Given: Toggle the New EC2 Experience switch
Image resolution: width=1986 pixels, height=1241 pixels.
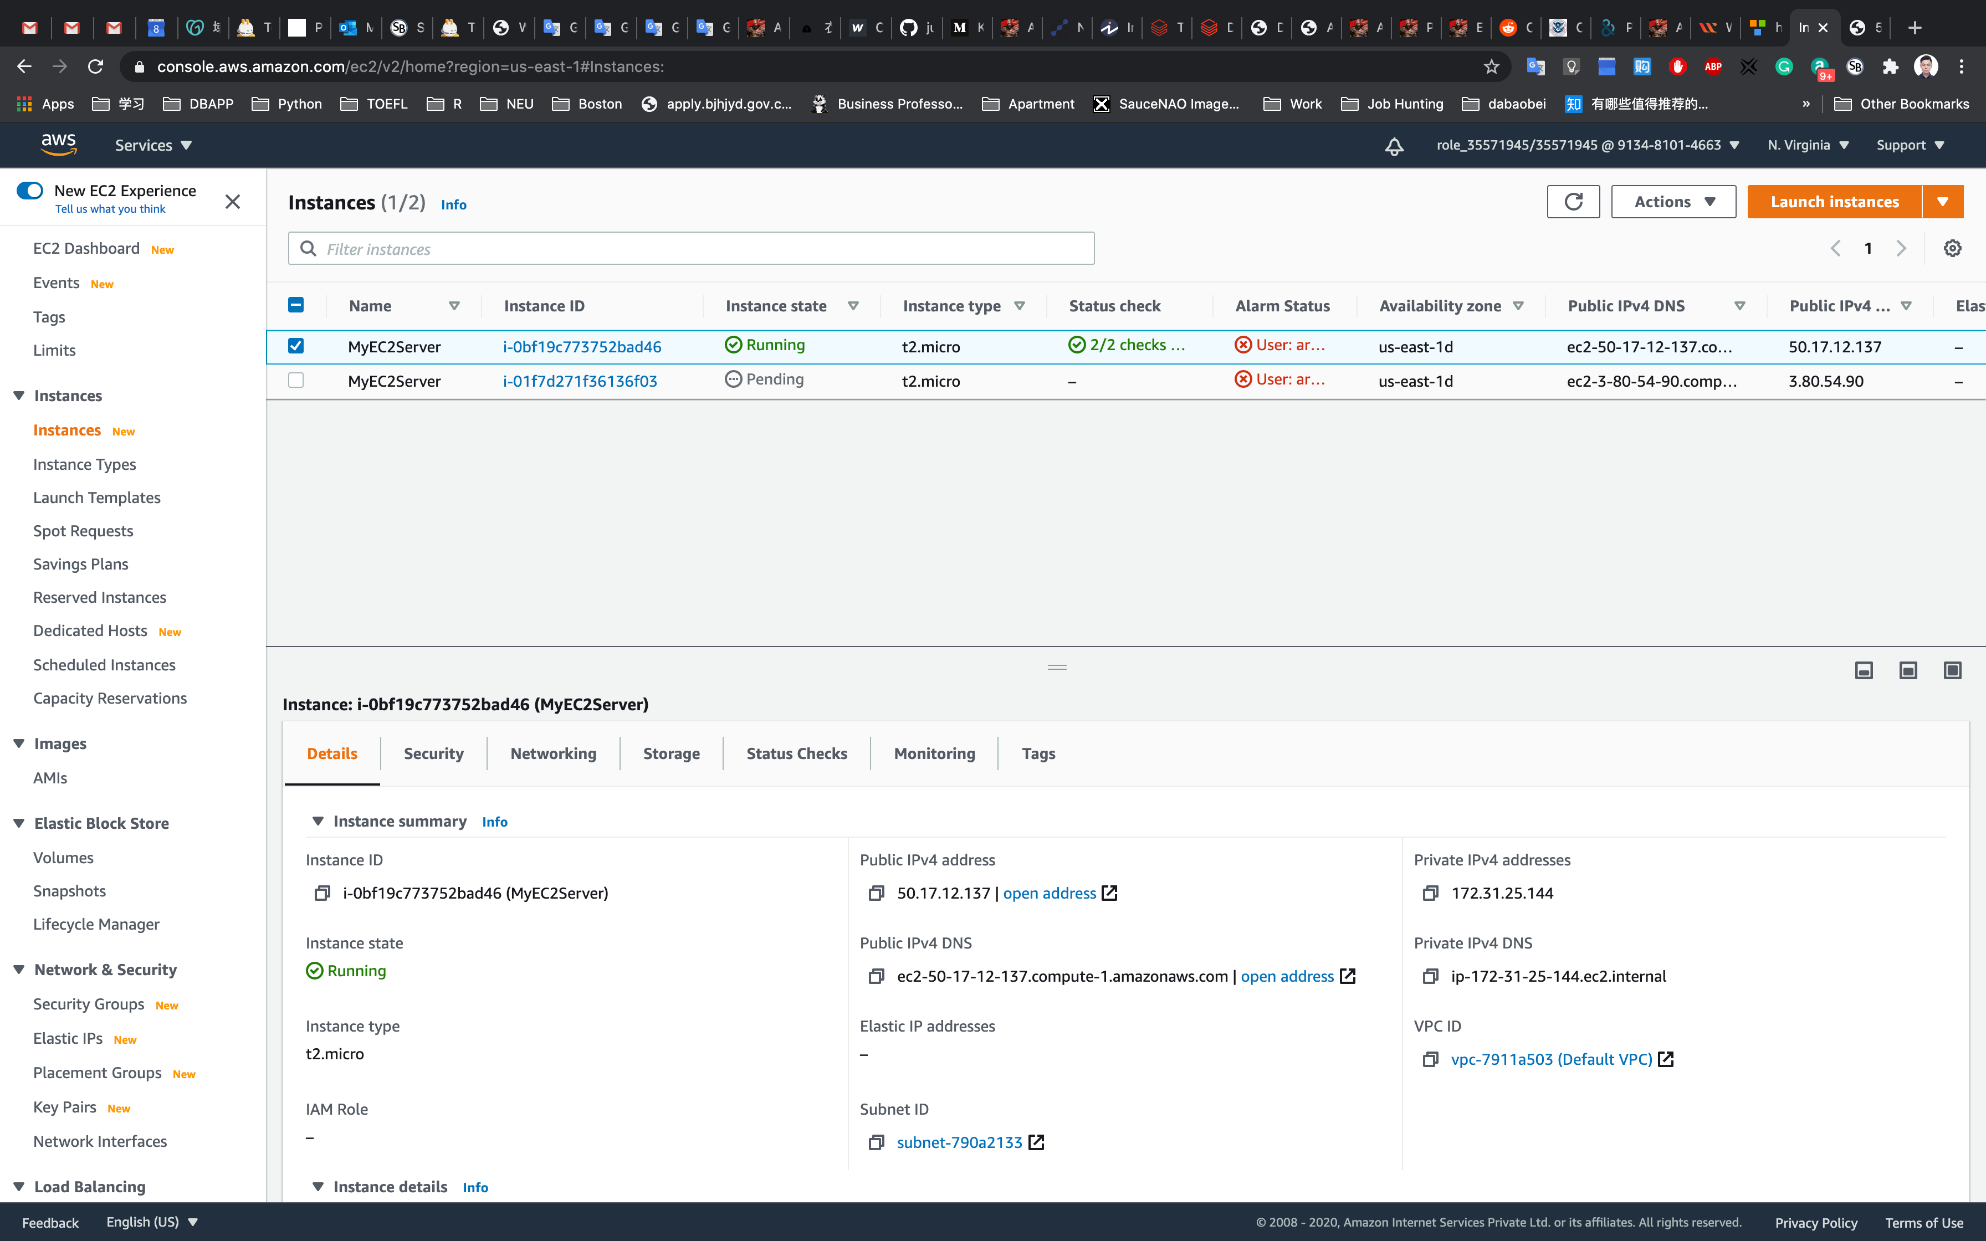Looking at the screenshot, I should coord(30,191).
